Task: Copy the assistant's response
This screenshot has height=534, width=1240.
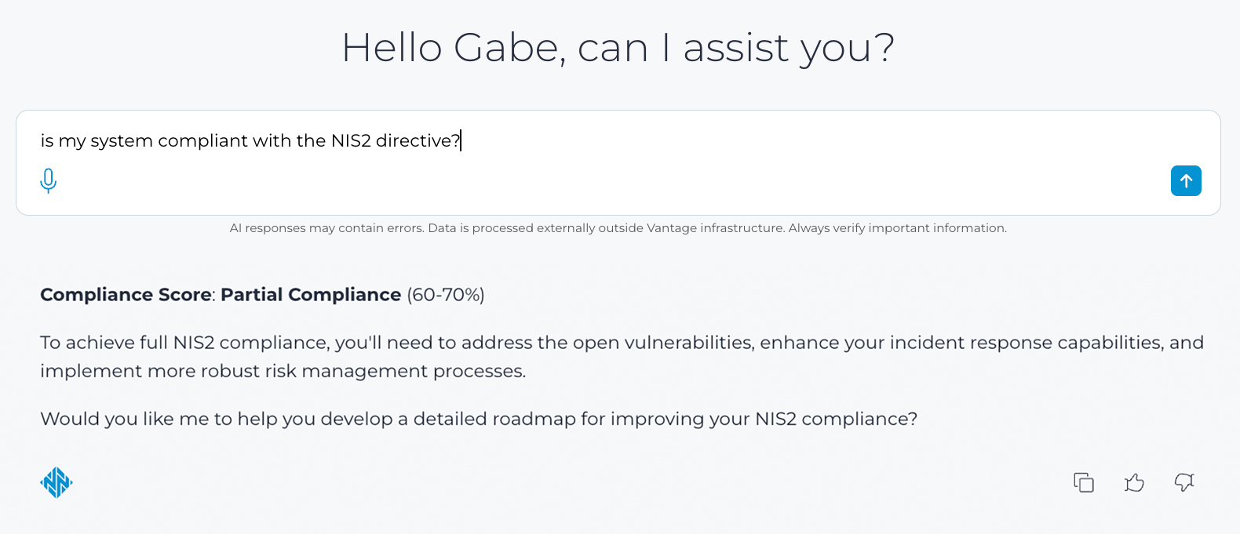Action: tap(1084, 482)
